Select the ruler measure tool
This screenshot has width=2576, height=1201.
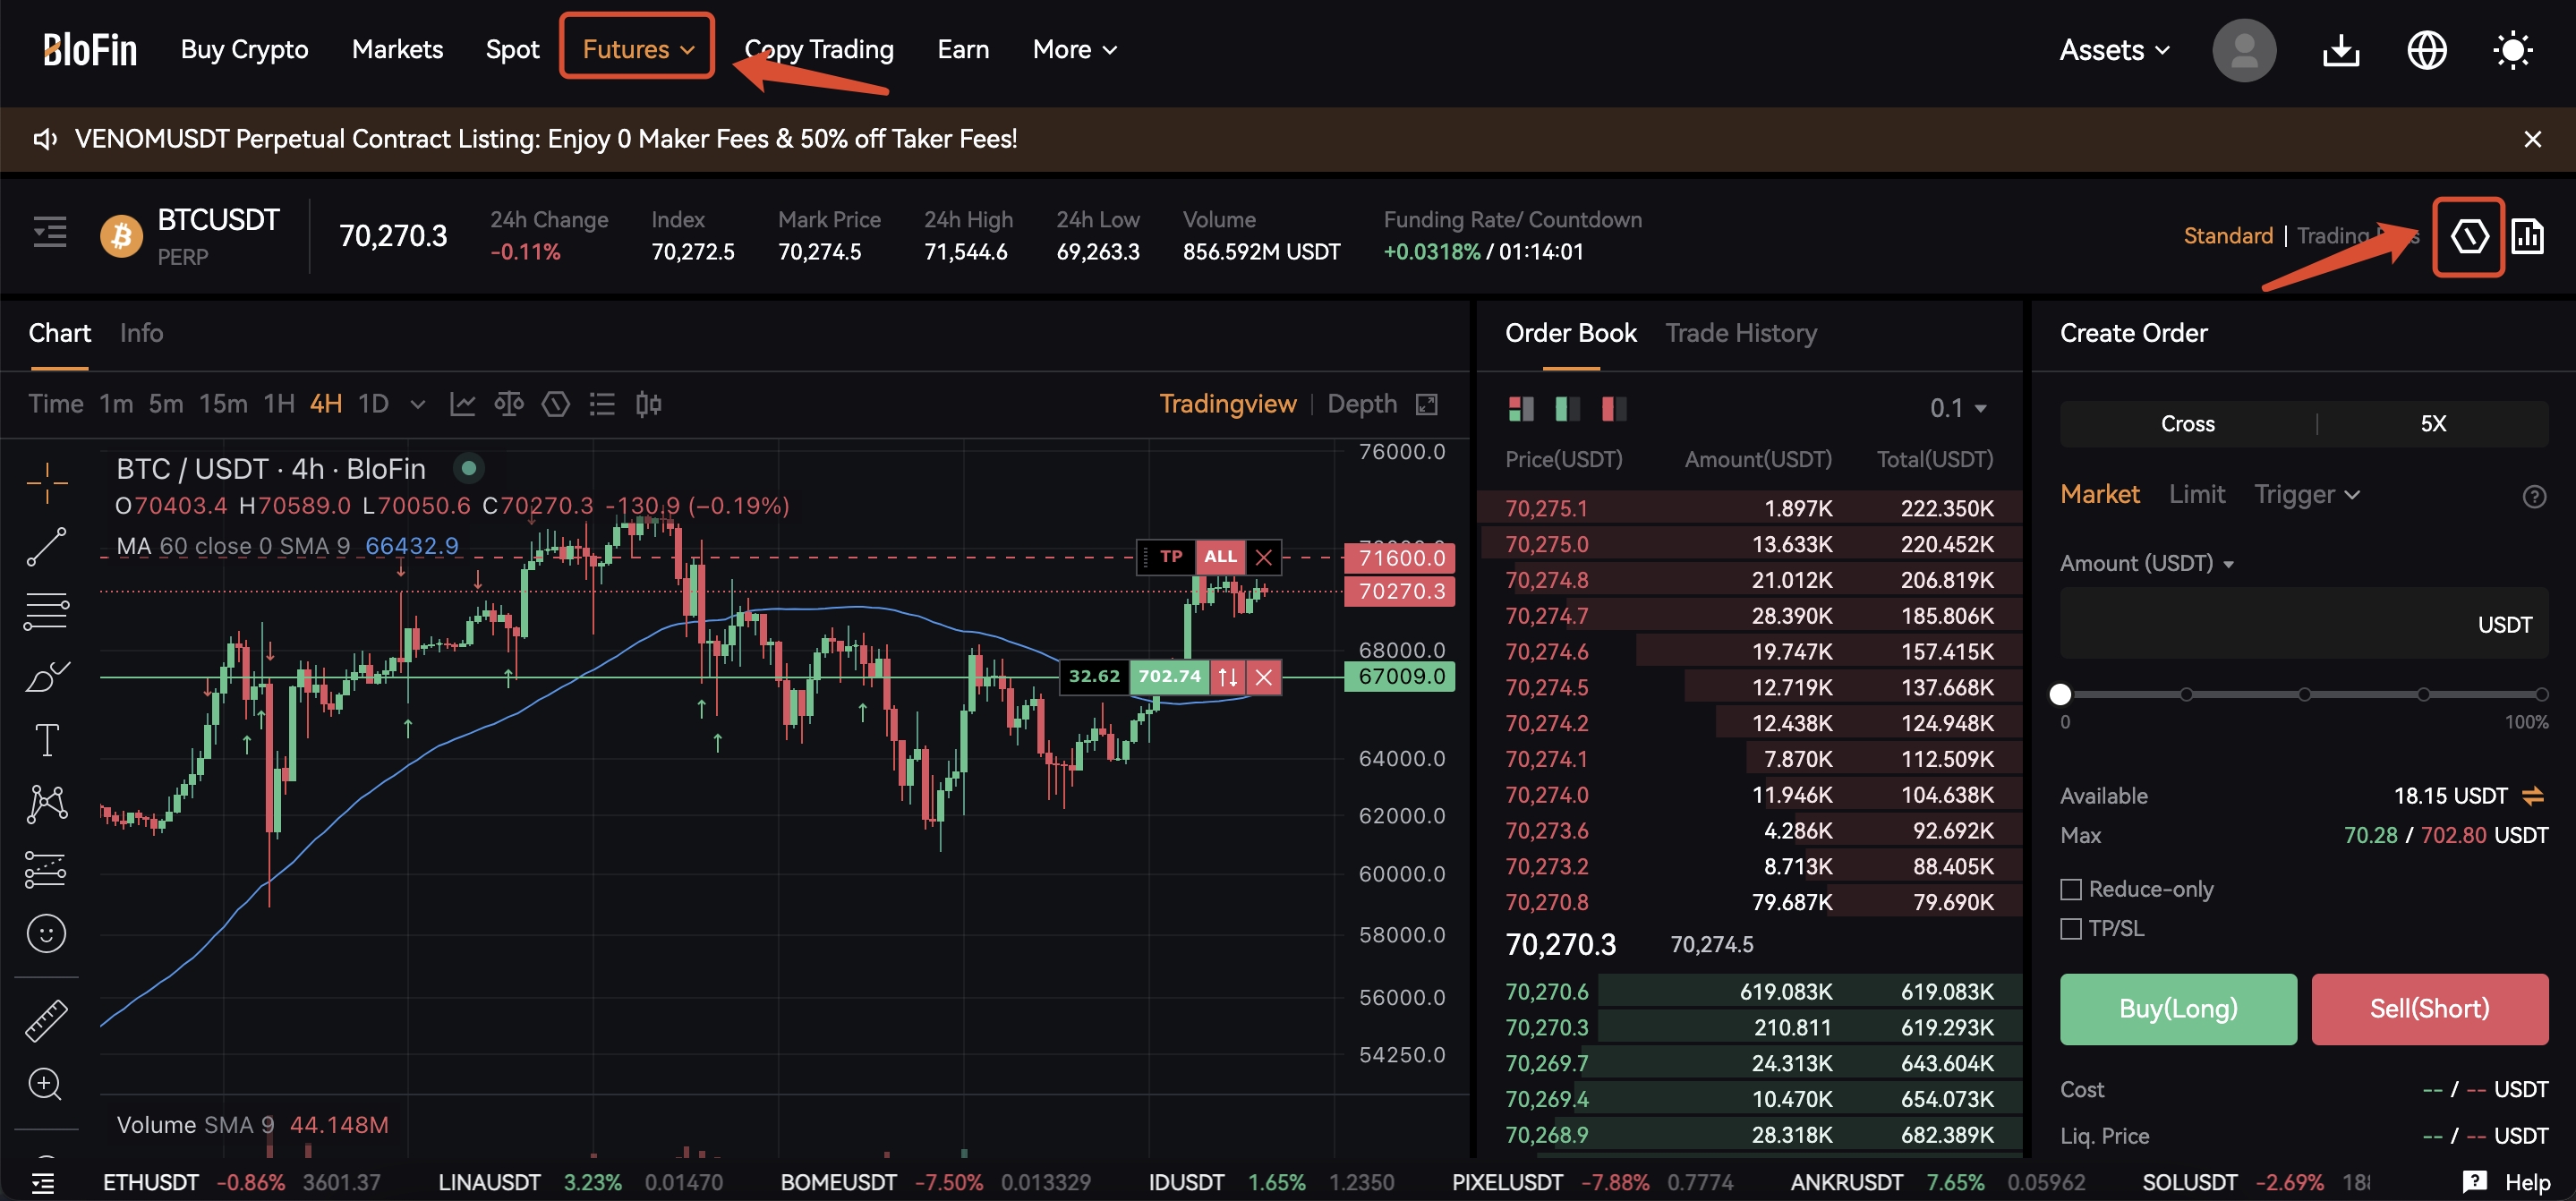coord(47,1020)
